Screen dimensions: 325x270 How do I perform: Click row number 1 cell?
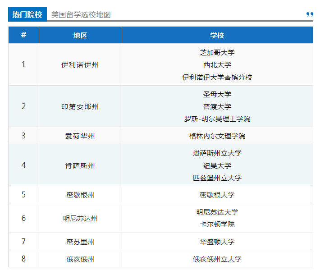click(x=23, y=64)
